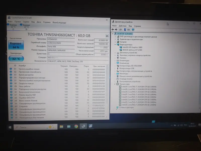Click CrystalDiskInfo title bar text
Viewport: 201px width, 151px height.
[x=22, y=18]
